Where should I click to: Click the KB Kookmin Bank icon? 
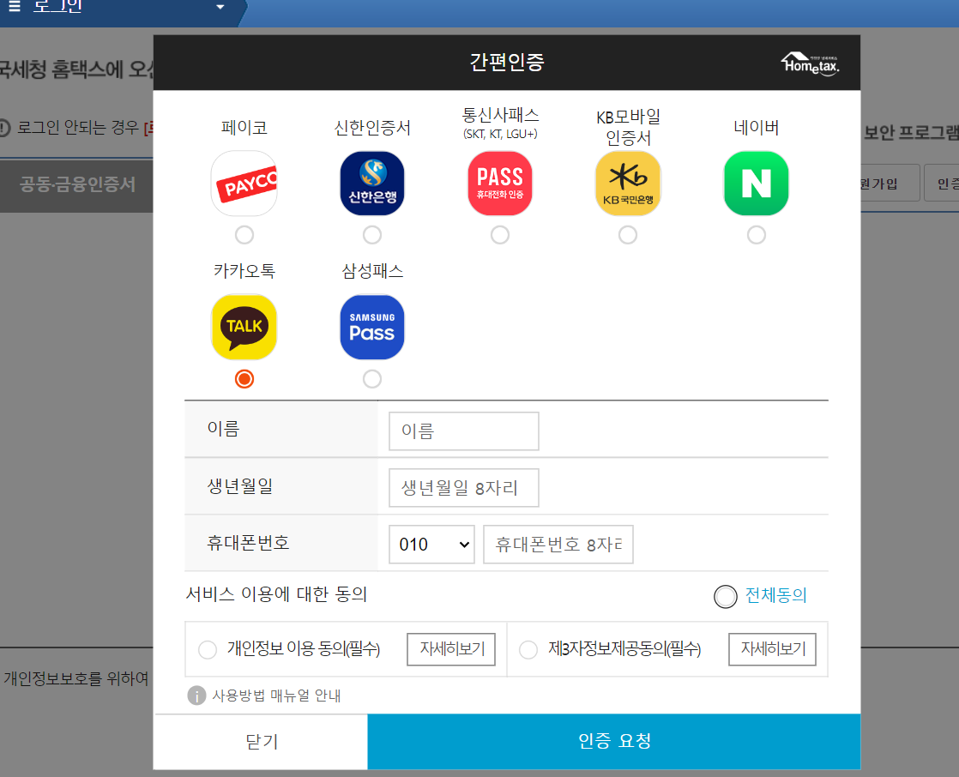point(628,184)
